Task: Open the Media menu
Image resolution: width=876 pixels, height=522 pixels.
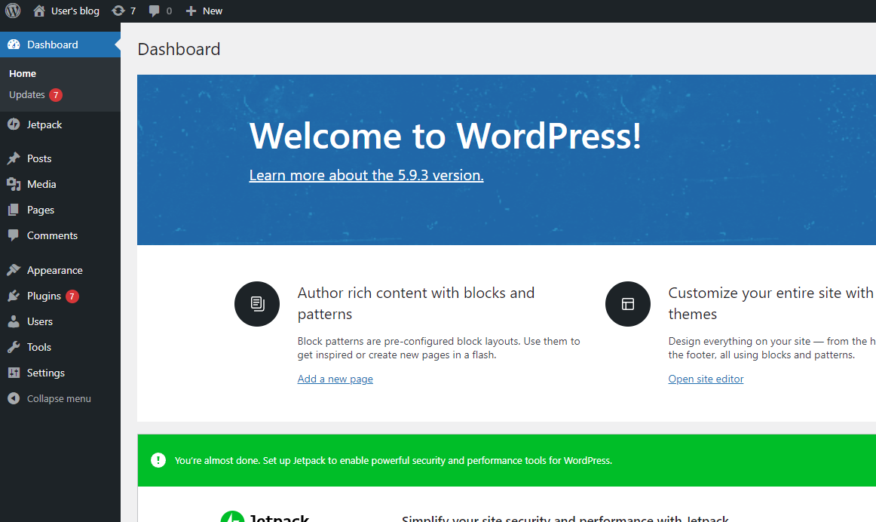Action: (x=60, y=184)
